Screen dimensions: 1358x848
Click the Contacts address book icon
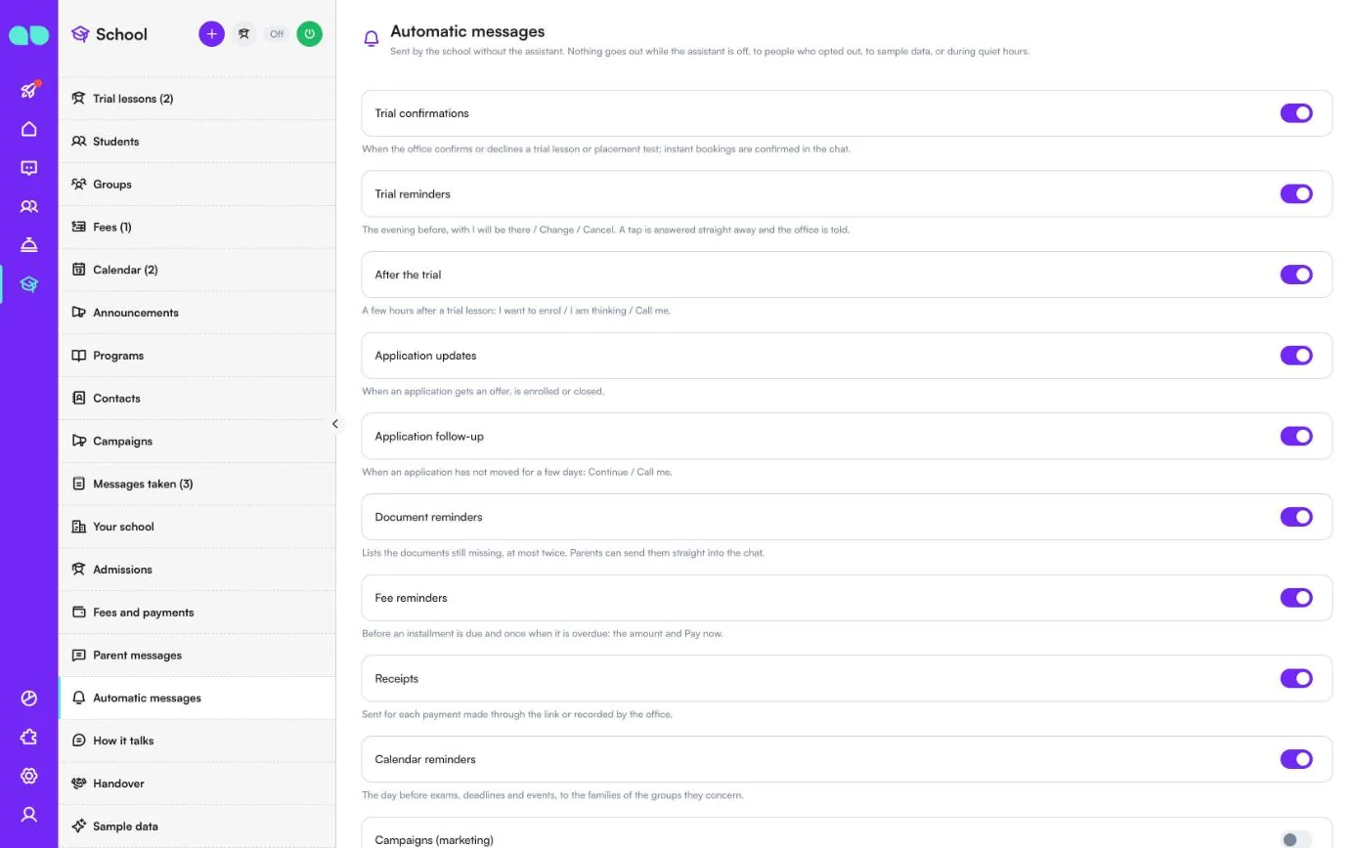point(79,399)
